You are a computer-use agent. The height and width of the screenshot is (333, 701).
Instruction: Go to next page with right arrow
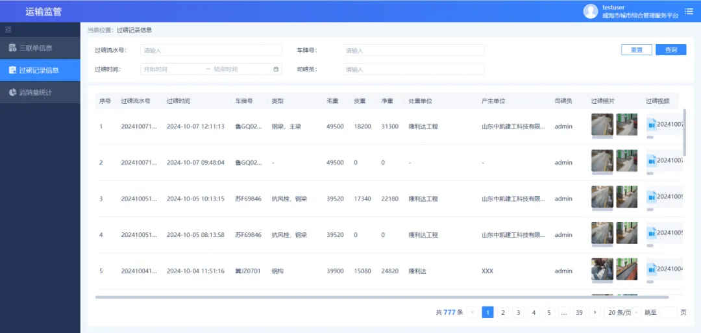tap(595, 312)
